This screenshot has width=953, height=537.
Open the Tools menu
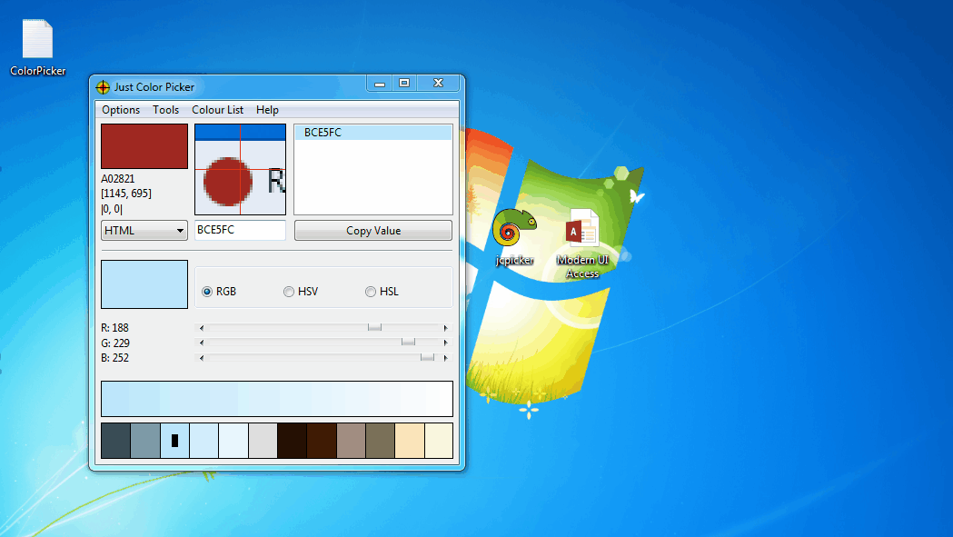165,110
